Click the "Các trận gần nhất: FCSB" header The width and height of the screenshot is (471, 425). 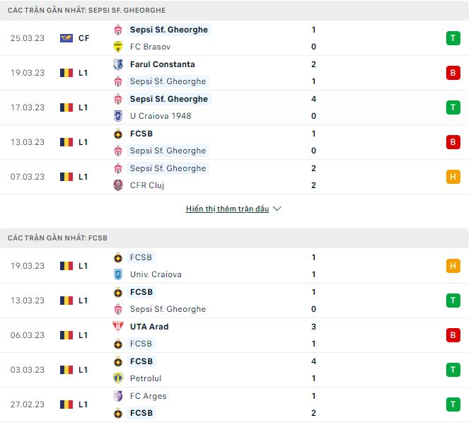[58, 238]
